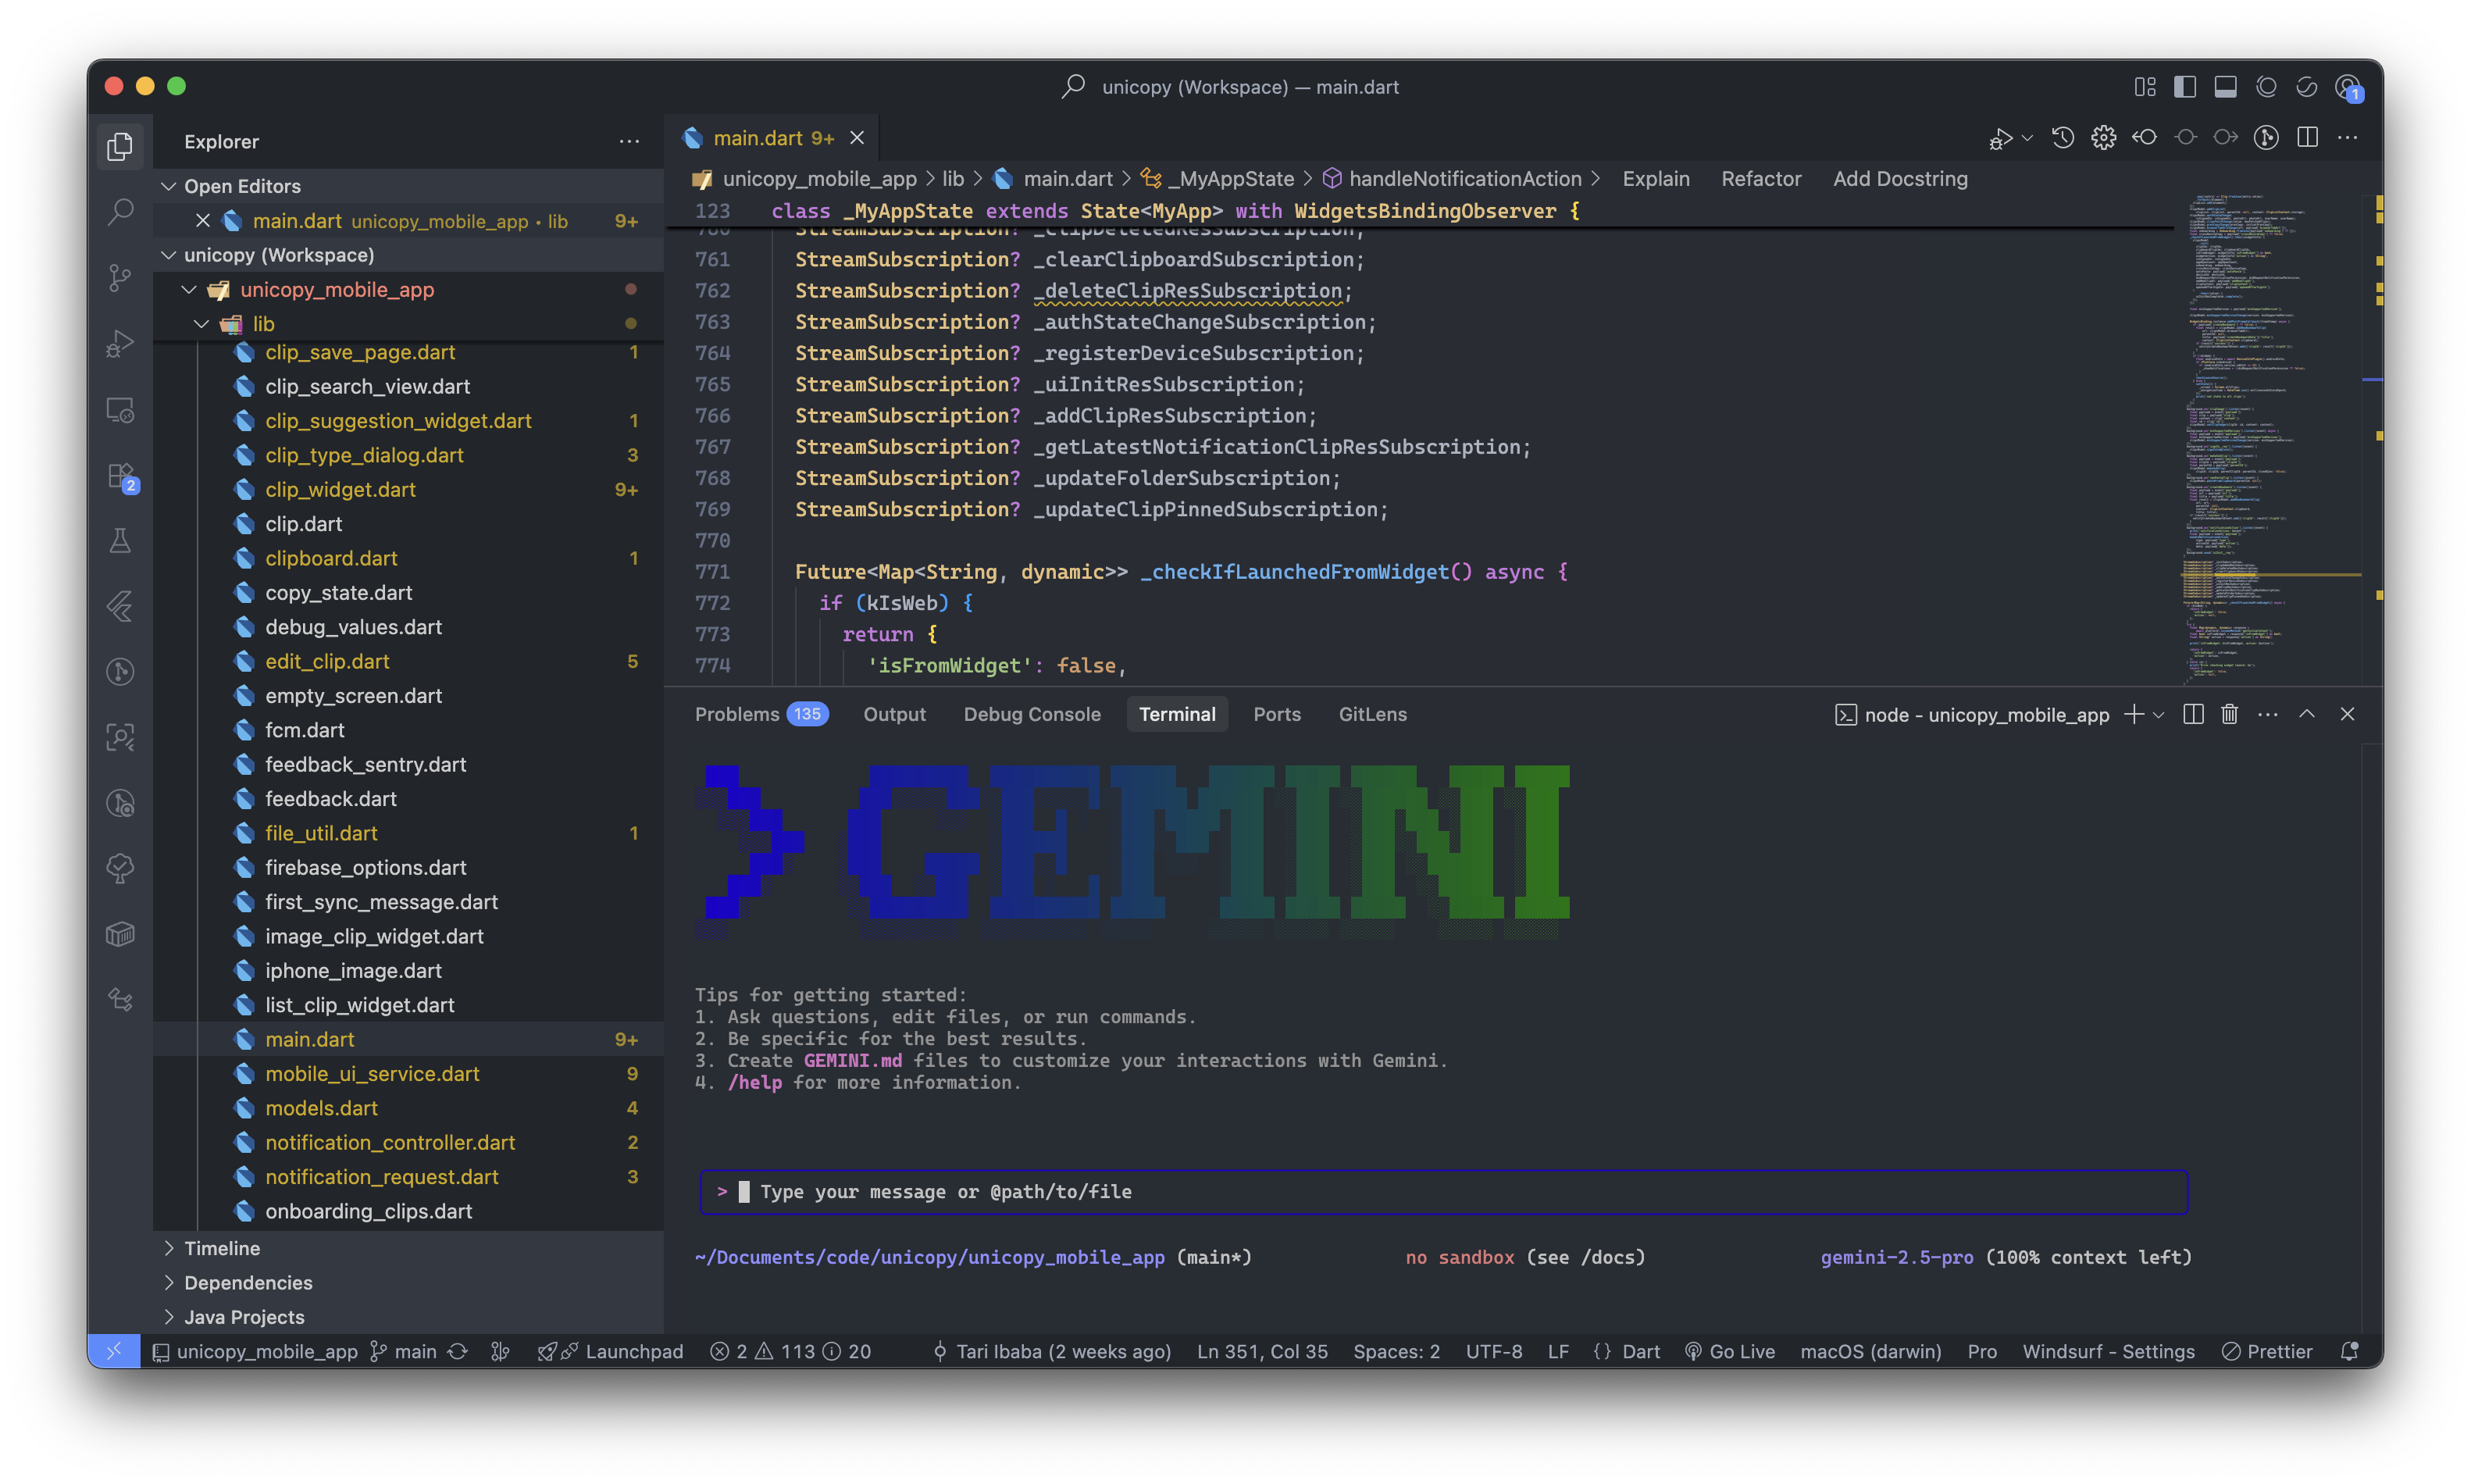Toggle Prettier formatter status in status bar
This screenshot has height=1484, width=2471.
coord(2266,1351)
